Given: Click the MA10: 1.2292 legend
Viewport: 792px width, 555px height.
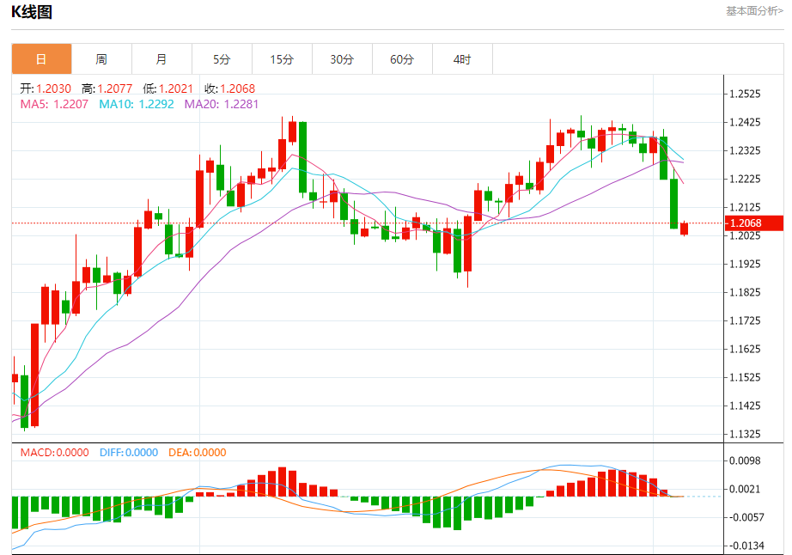Looking at the screenshot, I should click(x=137, y=105).
